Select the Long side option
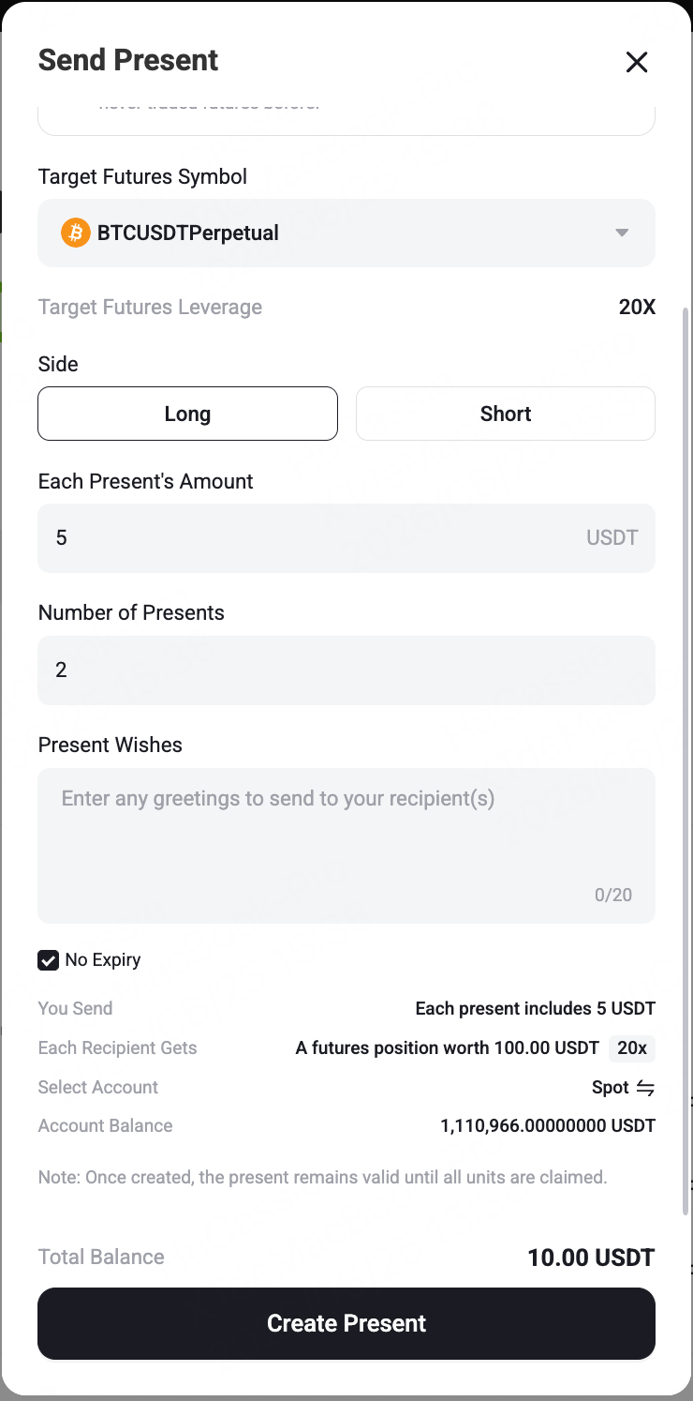Image resolution: width=693 pixels, height=1401 pixels. click(x=187, y=414)
